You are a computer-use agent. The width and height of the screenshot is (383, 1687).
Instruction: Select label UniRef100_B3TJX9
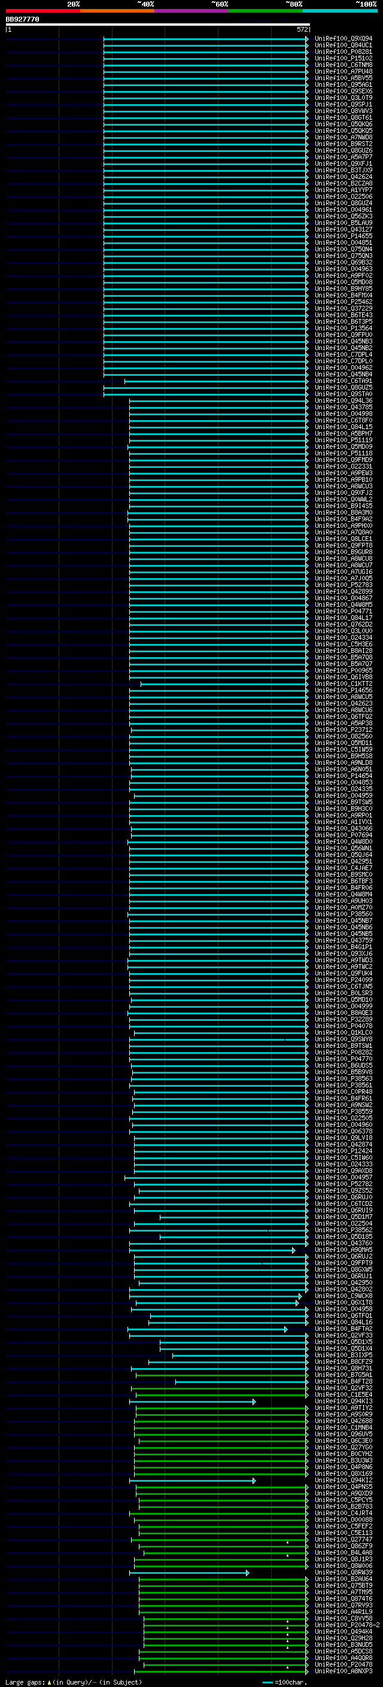click(x=344, y=171)
